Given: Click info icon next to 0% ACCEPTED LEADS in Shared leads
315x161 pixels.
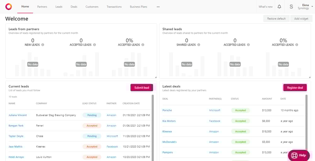Looking at the screenshot, I should pyautogui.click(x=297, y=45).
